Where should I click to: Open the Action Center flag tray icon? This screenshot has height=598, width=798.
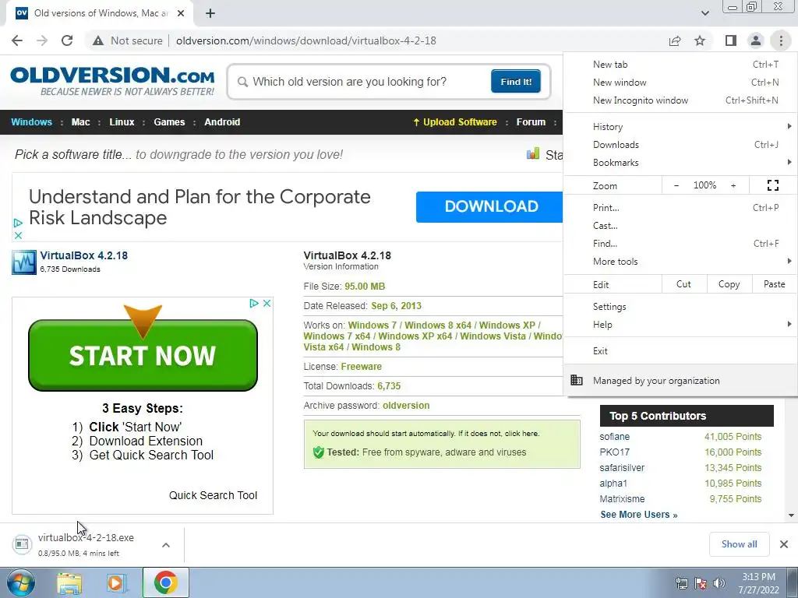[701, 583]
